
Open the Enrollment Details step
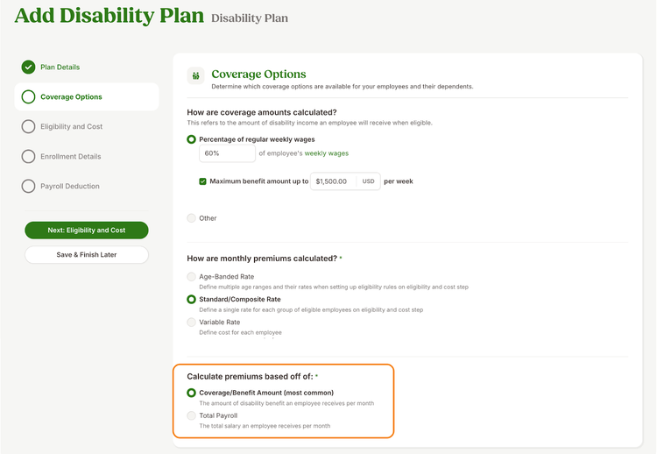[x=71, y=156]
